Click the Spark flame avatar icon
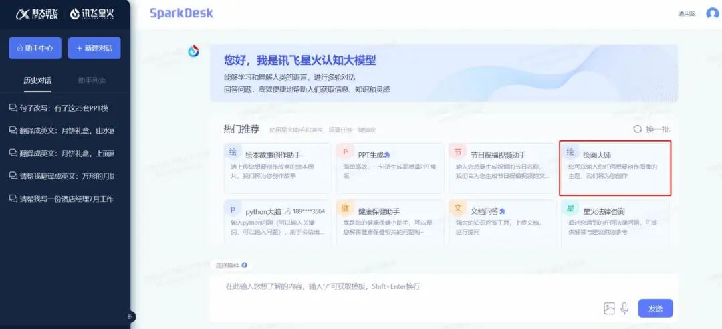Viewport: 722px width, 329px height. point(193,51)
